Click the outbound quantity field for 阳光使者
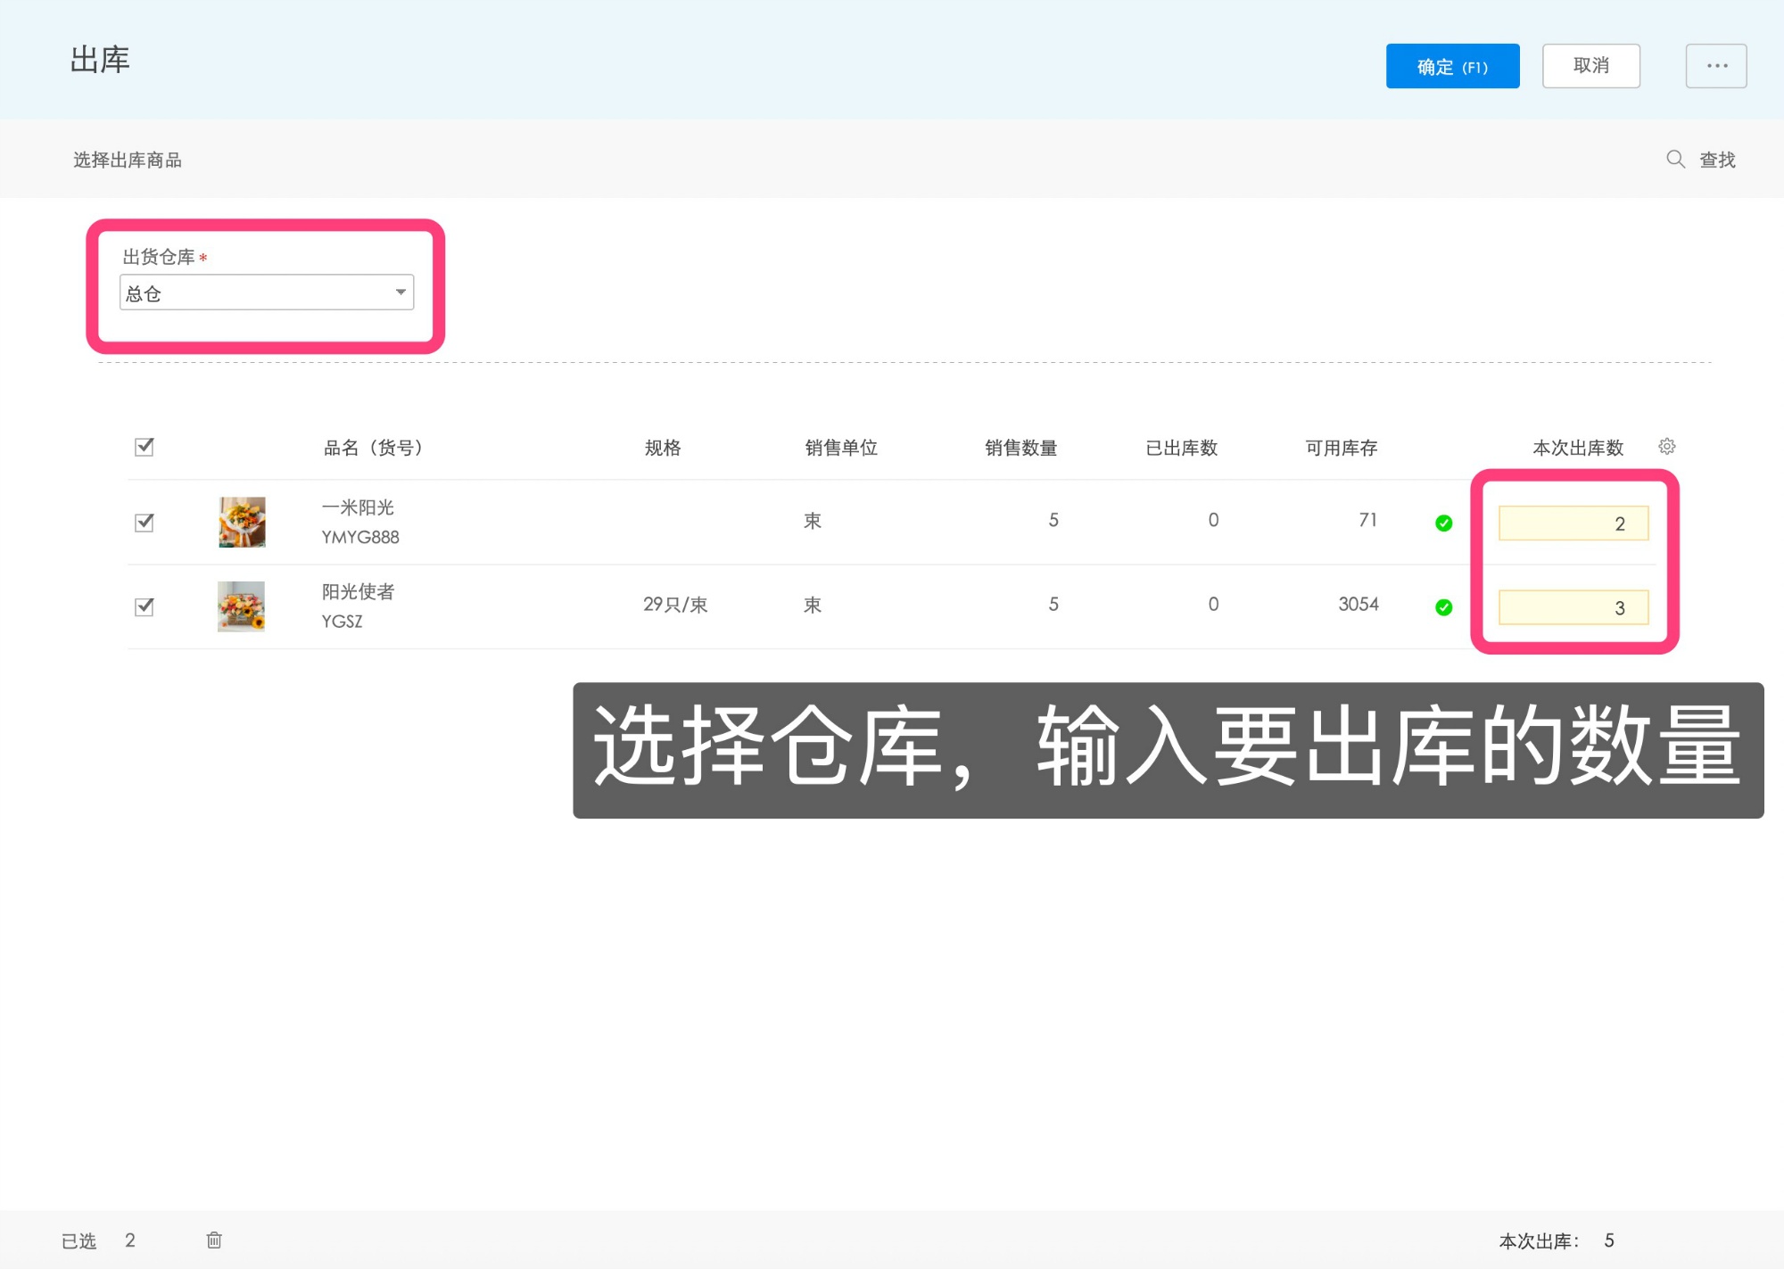The image size is (1784, 1269). pyautogui.click(x=1573, y=607)
